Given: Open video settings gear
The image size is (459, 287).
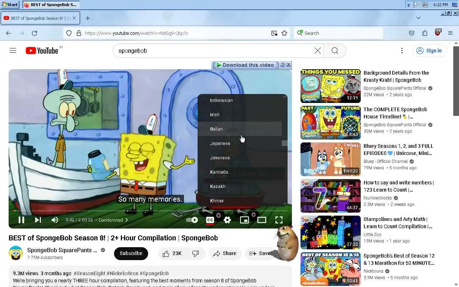Looking at the screenshot, I should (227, 220).
